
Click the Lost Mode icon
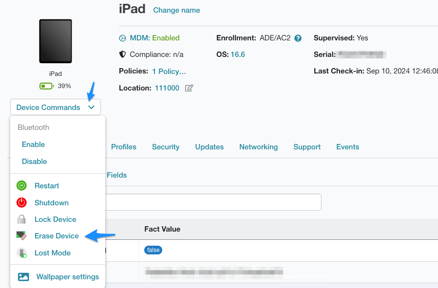21,253
